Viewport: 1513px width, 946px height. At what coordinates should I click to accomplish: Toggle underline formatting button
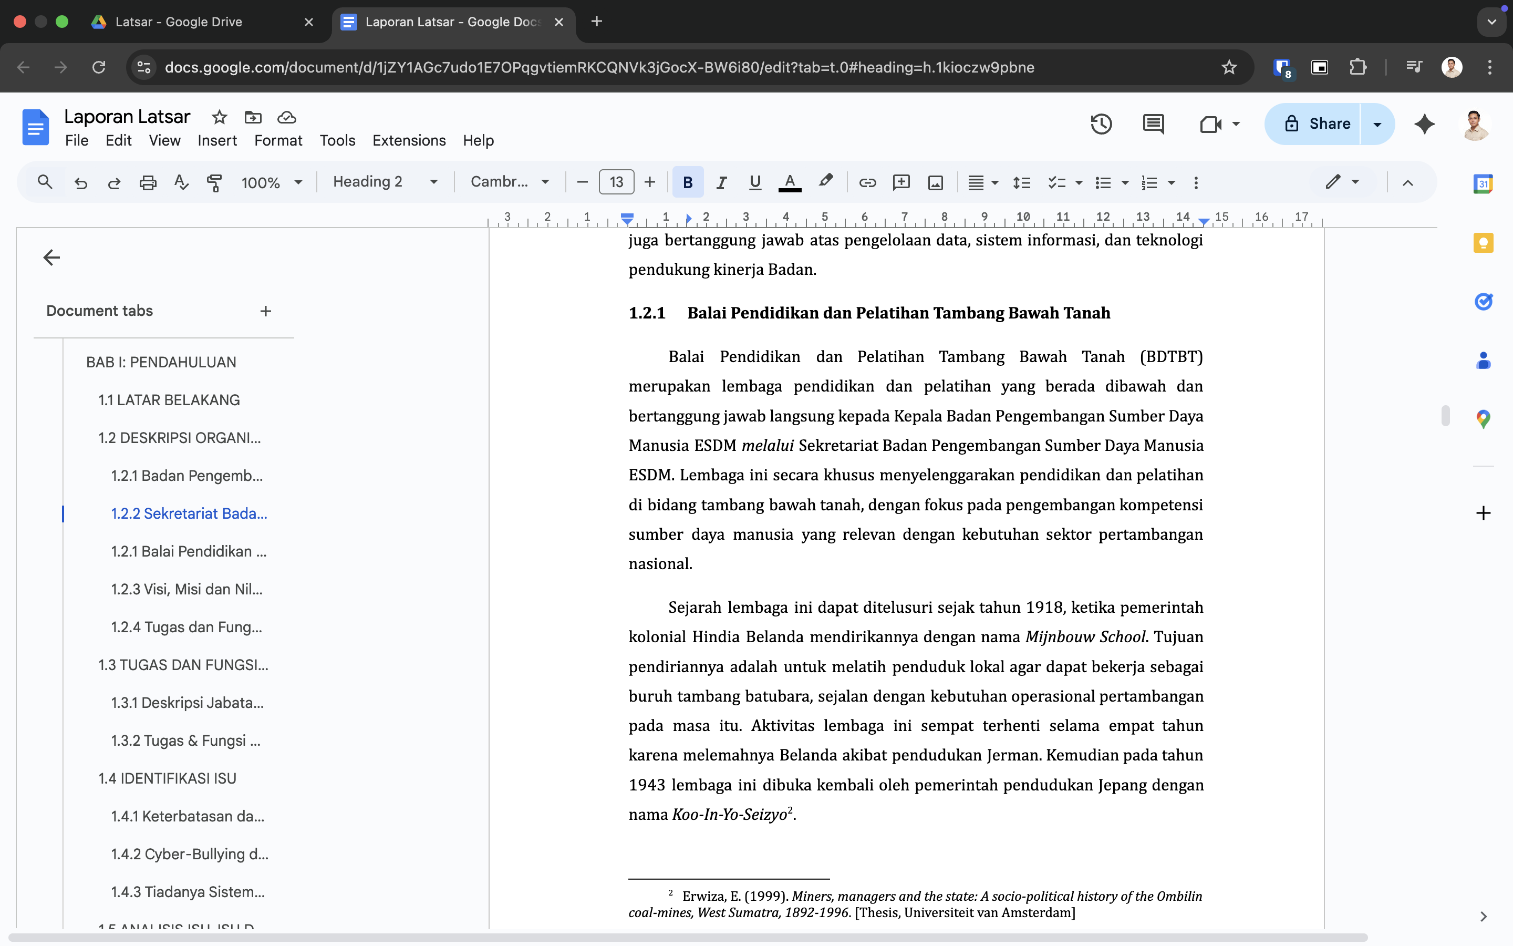tap(754, 182)
